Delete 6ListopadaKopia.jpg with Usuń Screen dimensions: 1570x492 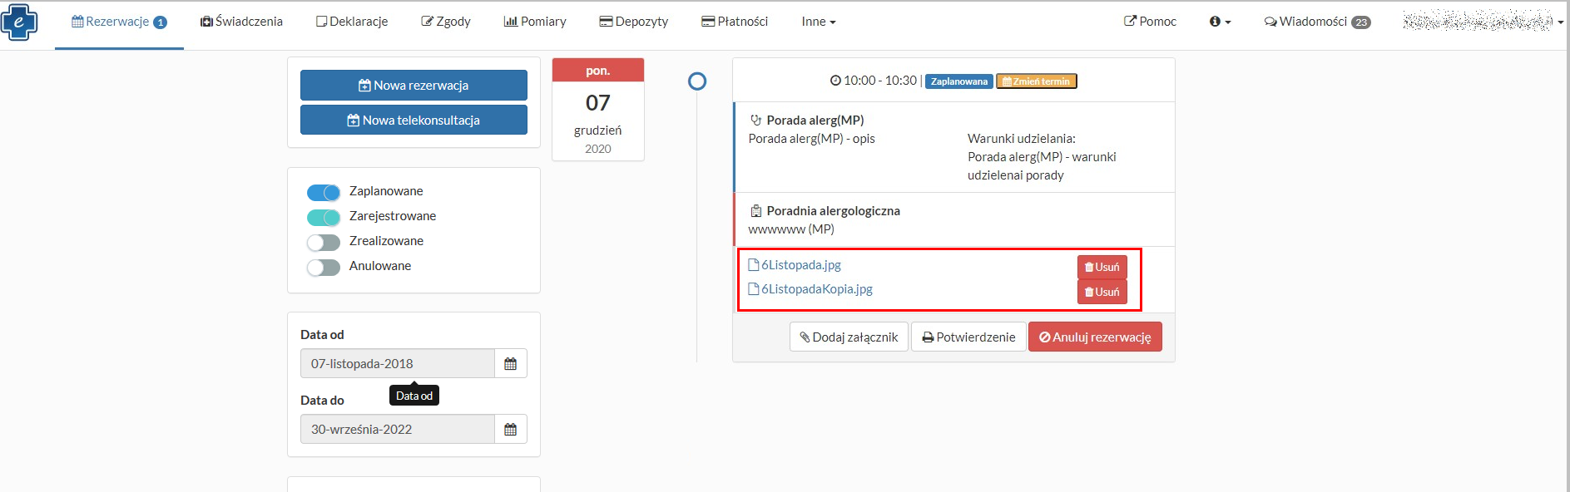pyautogui.click(x=1102, y=292)
